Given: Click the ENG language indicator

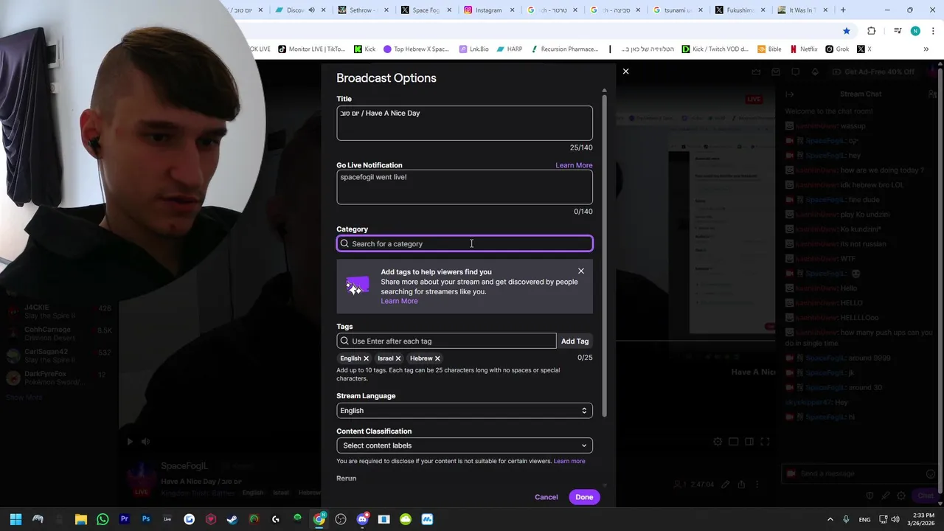Looking at the screenshot, I should pyautogui.click(x=864, y=519).
